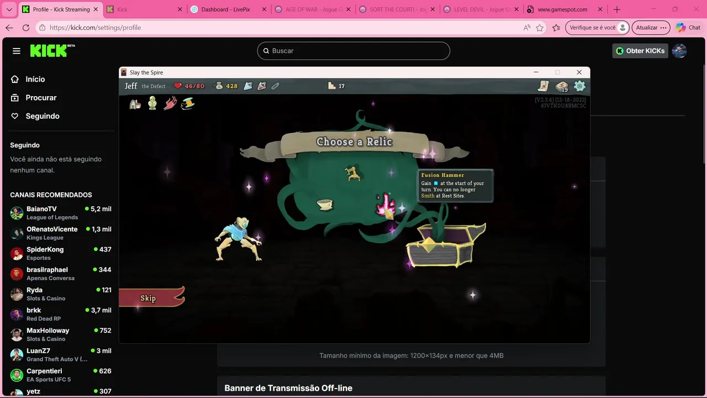Add page to favorites star
This screenshot has width=707, height=398.
(x=540, y=28)
